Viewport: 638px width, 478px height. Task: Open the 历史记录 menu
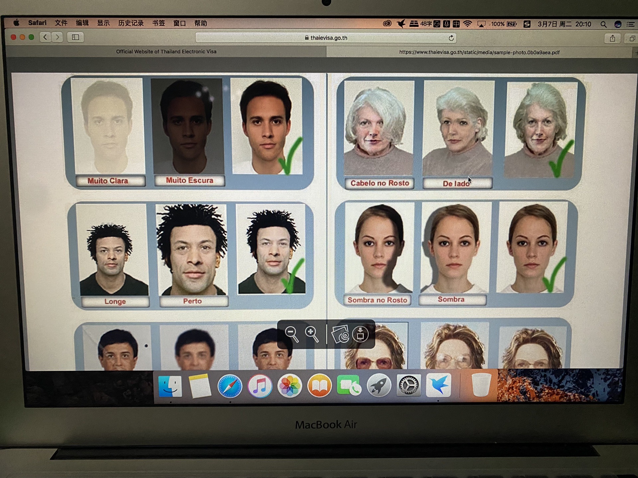131,23
